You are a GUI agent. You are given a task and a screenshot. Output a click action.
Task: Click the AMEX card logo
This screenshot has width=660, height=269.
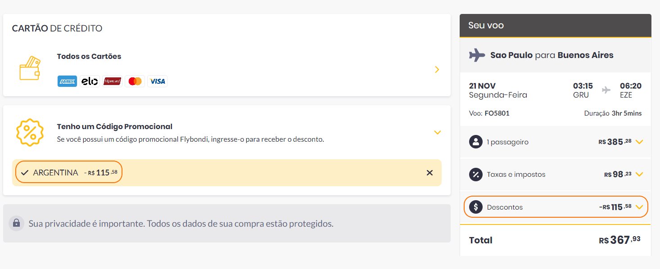pyautogui.click(x=67, y=81)
